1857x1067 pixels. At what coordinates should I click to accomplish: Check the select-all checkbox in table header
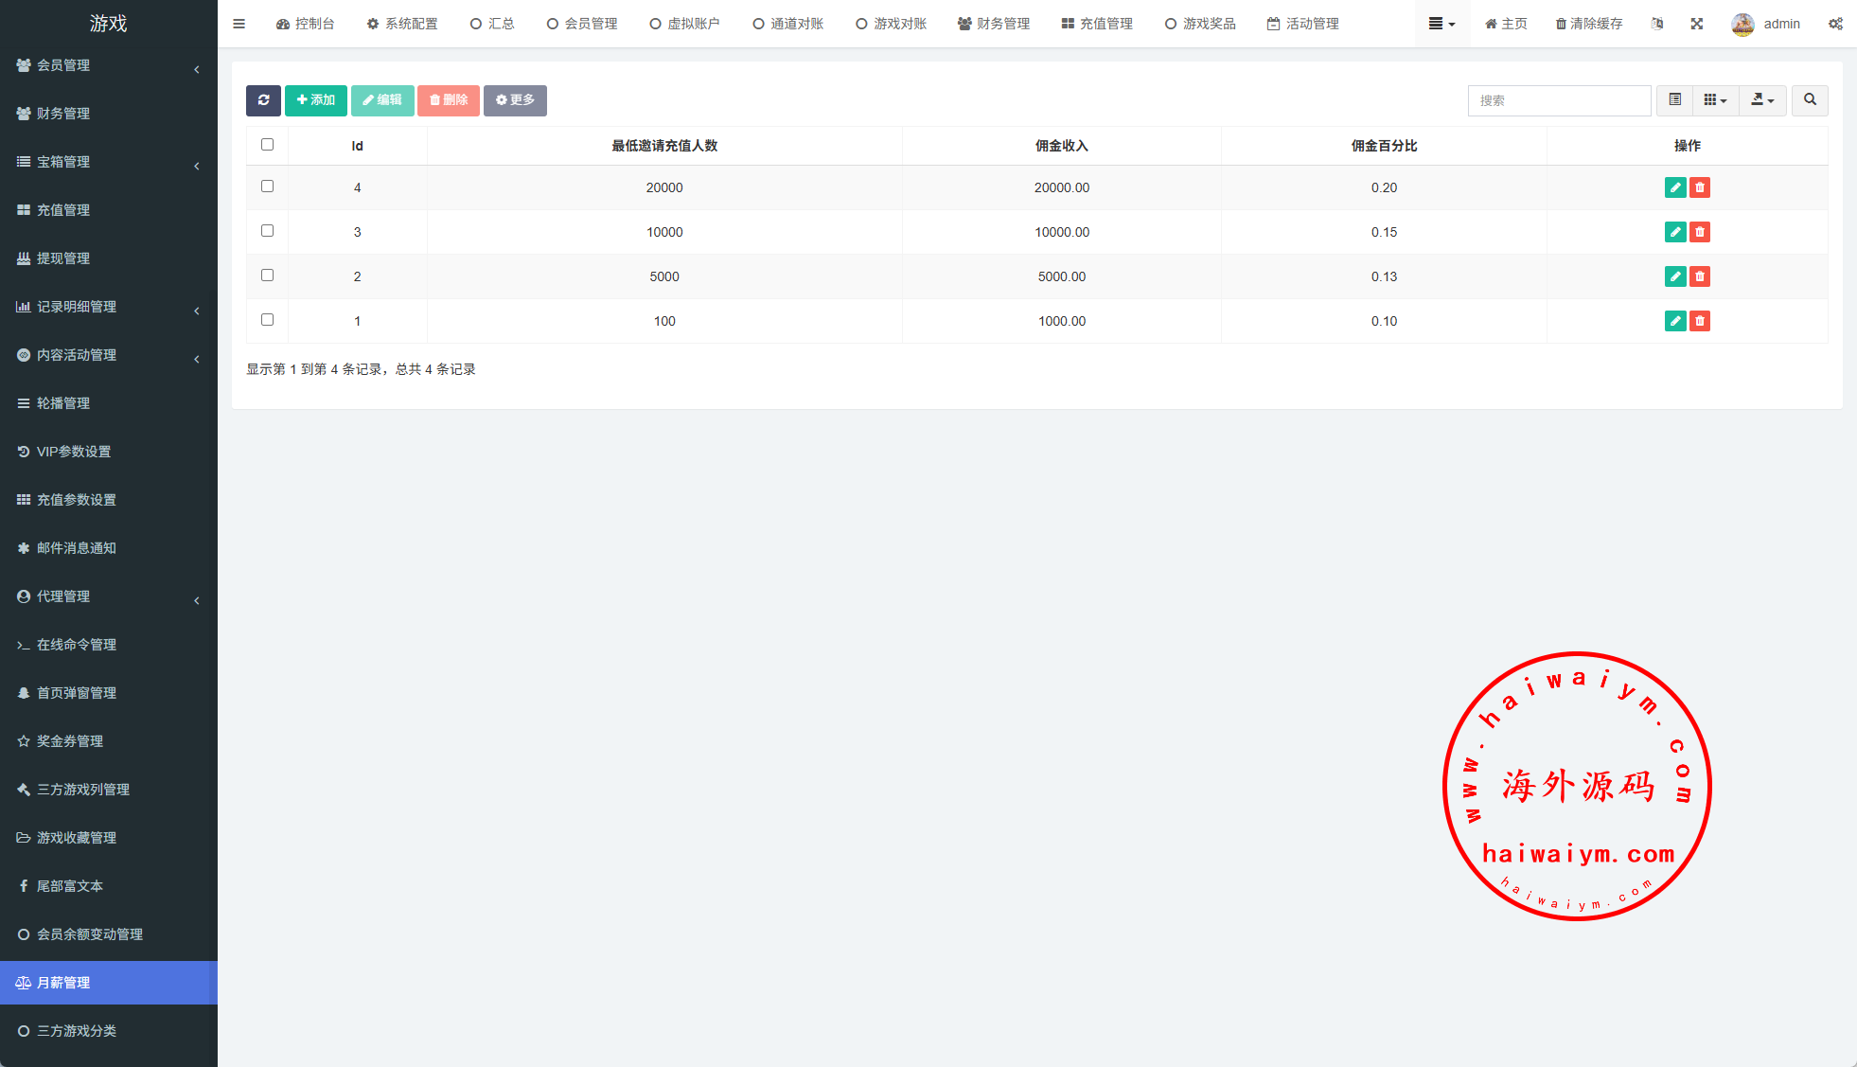pos(267,145)
